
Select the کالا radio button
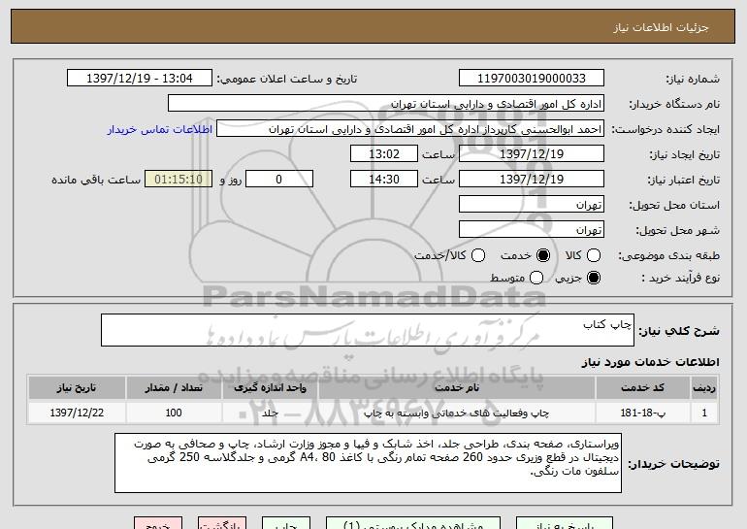[593, 255]
